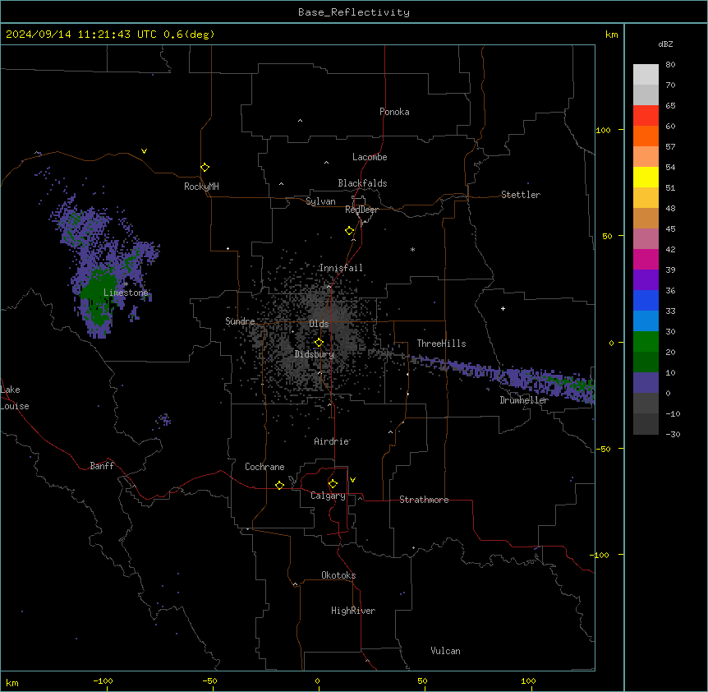Select the HighRiver city label
This screenshot has height=692, width=708.
pos(353,611)
